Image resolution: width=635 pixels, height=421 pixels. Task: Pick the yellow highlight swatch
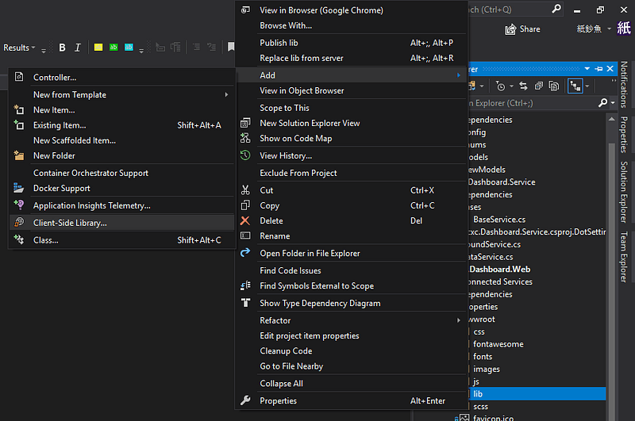(98, 48)
